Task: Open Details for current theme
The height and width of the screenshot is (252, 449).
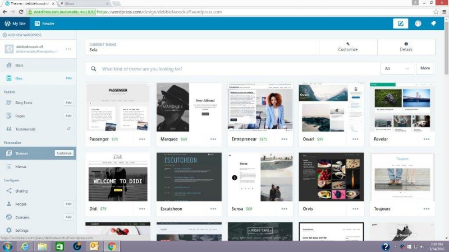Action: (406, 47)
